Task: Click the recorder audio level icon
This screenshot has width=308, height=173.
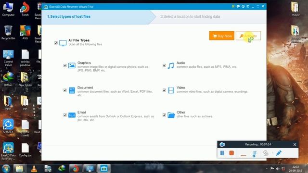Action: point(255,153)
